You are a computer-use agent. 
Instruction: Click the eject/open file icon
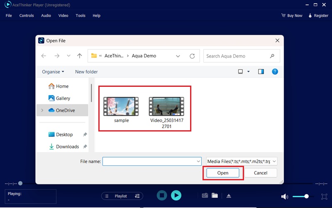click(228, 196)
